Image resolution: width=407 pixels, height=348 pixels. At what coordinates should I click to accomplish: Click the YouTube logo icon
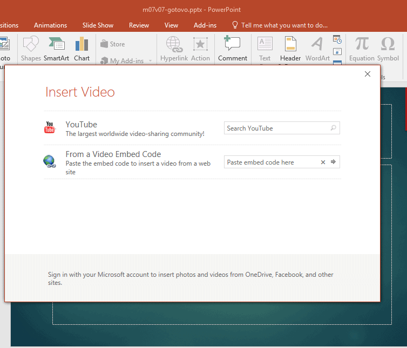[50, 127]
